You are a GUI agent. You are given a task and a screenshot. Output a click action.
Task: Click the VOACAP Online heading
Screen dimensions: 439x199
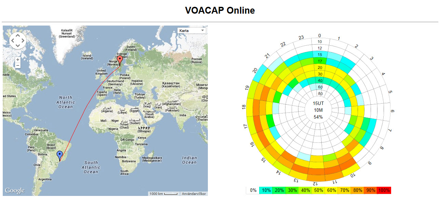click(220, 10)
